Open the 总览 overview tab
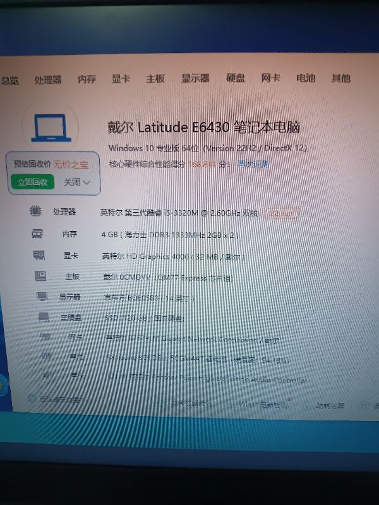 (x=9, y=80)
